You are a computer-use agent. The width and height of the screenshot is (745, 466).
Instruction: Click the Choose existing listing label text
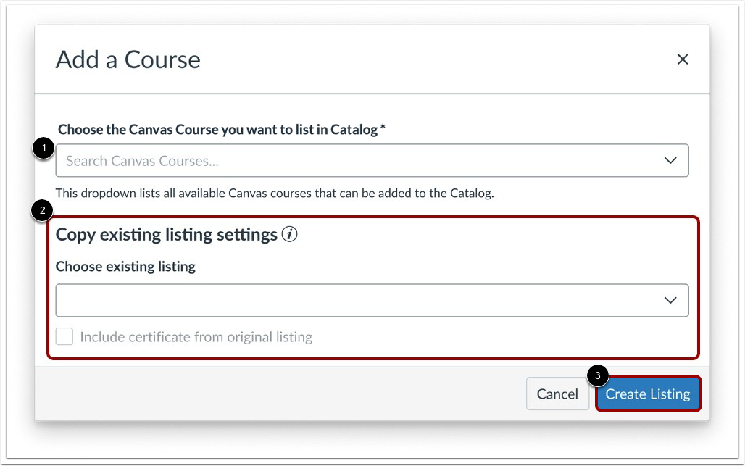point(125,267)
